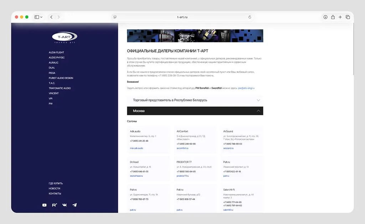The width and height of the screenshot is (365, 224).
Task: Open the Telegram social icon
Action: coord(74,205)
